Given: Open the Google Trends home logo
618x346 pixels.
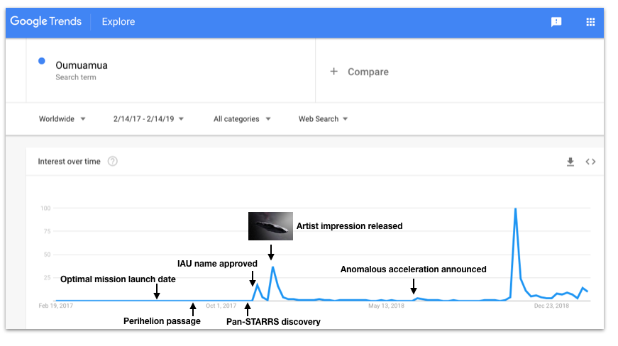Looking at the screenshot, I should click(45, 21).
